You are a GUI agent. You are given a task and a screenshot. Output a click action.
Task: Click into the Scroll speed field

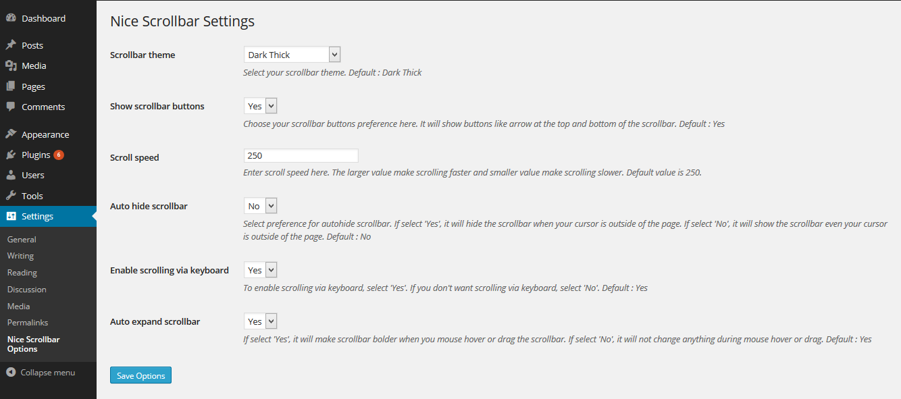coord(301,155)
